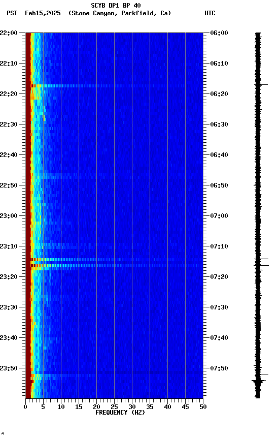Click the seismogram spike near 07:52 UTC

point(261,374)
